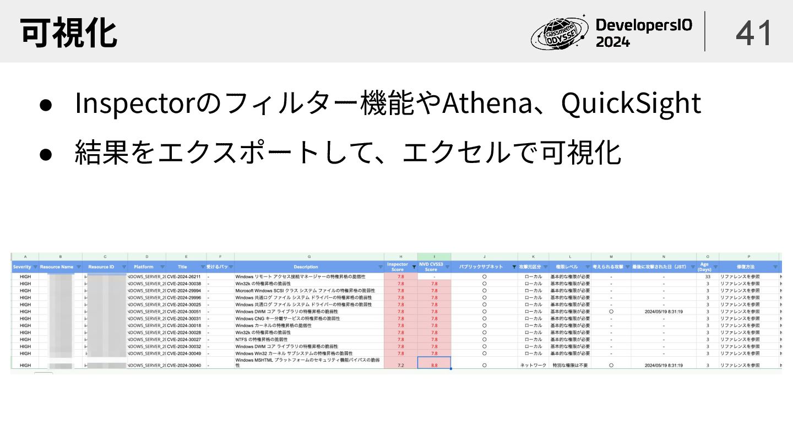Select the ローカル cell in CVE-2024-30038 row
Image resolution: width=793 pixels, height=446 pixels.
point(533,284)
